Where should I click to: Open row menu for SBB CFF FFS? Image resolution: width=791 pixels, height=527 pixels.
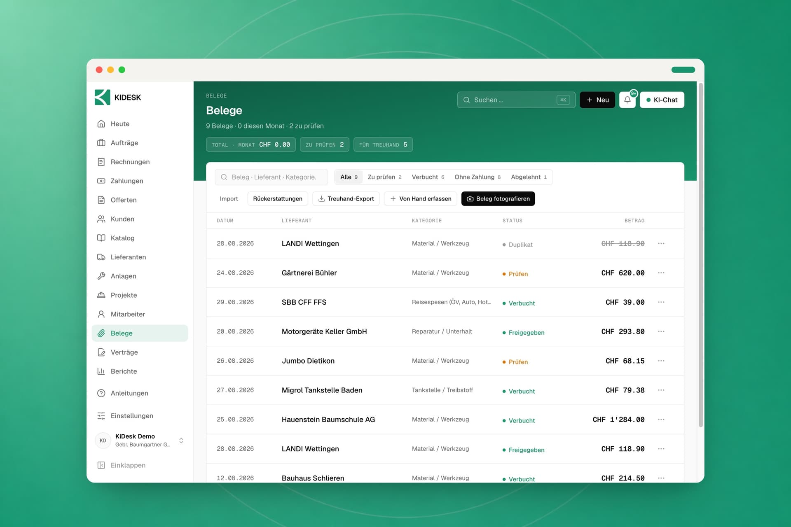click(661, 302)
